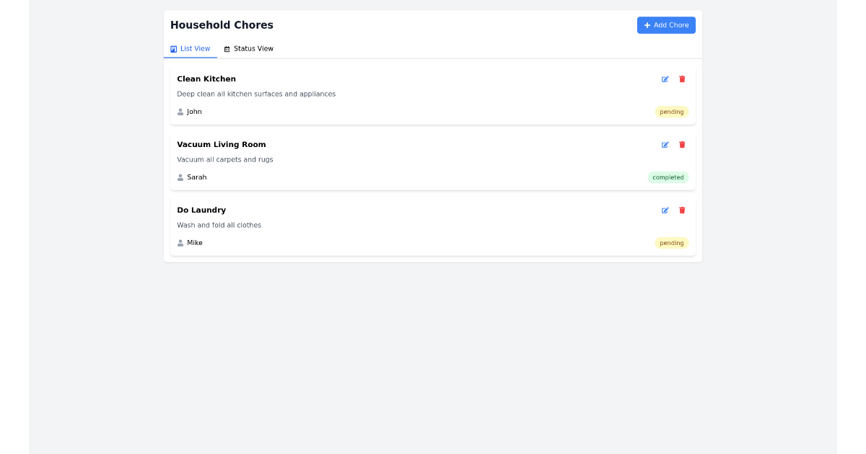The height and width of the screenshot is (454, 866).
Task: Click the person icon next to Sarah
Action: tap(180, 177)
